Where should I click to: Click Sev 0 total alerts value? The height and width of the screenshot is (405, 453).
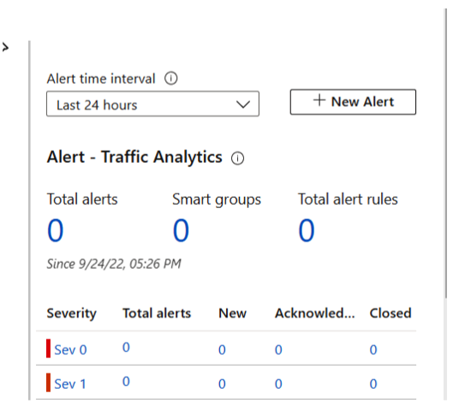click(x=126, y=348)
